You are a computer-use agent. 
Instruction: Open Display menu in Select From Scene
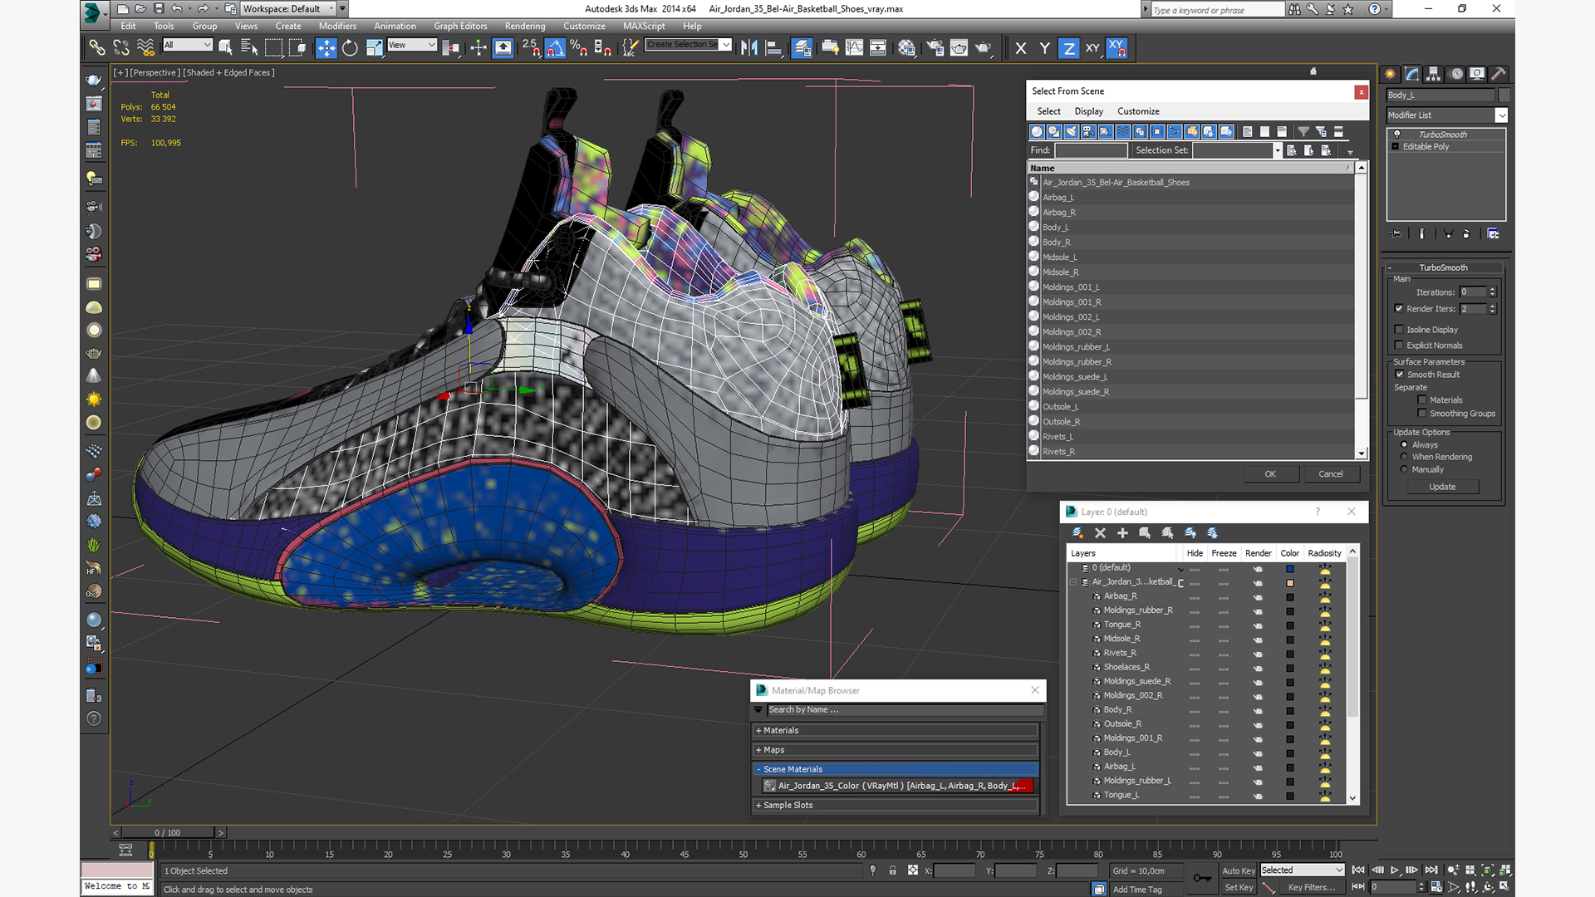1088,111
